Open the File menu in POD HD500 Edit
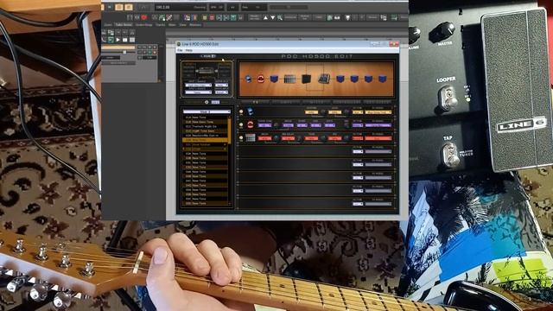Screen dimensions: 553x311 coord(180,50)
